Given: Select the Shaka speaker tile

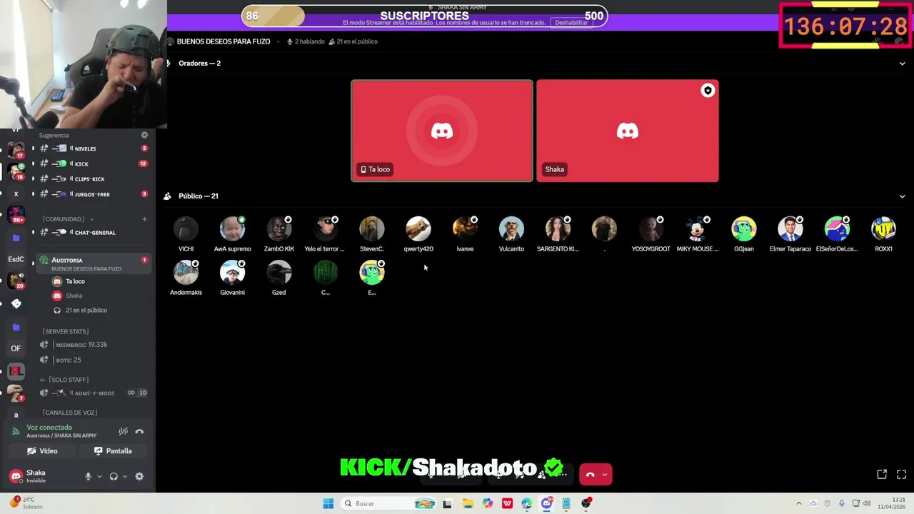Looking at the screenshot, I should point(628,131).
